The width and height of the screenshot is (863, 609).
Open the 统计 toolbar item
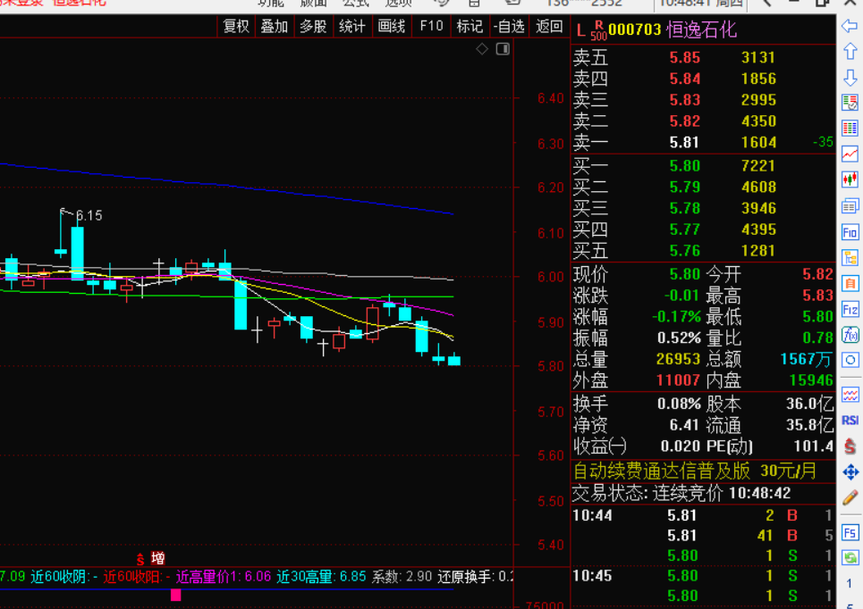click(x=352, y=26)
